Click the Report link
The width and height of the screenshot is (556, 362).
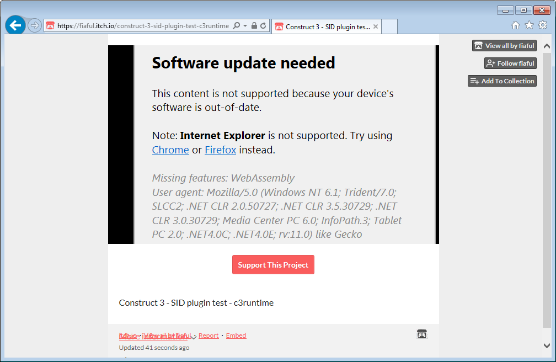(209, 336)
